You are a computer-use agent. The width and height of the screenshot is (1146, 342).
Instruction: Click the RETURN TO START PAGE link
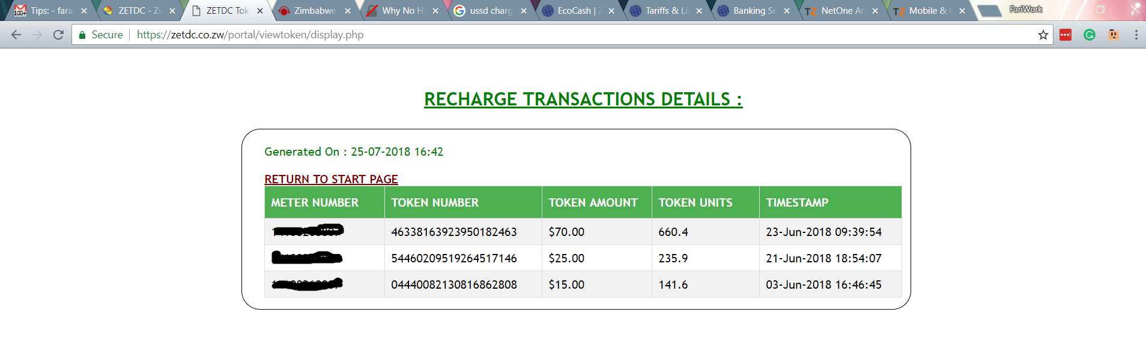tap(331, 179)
